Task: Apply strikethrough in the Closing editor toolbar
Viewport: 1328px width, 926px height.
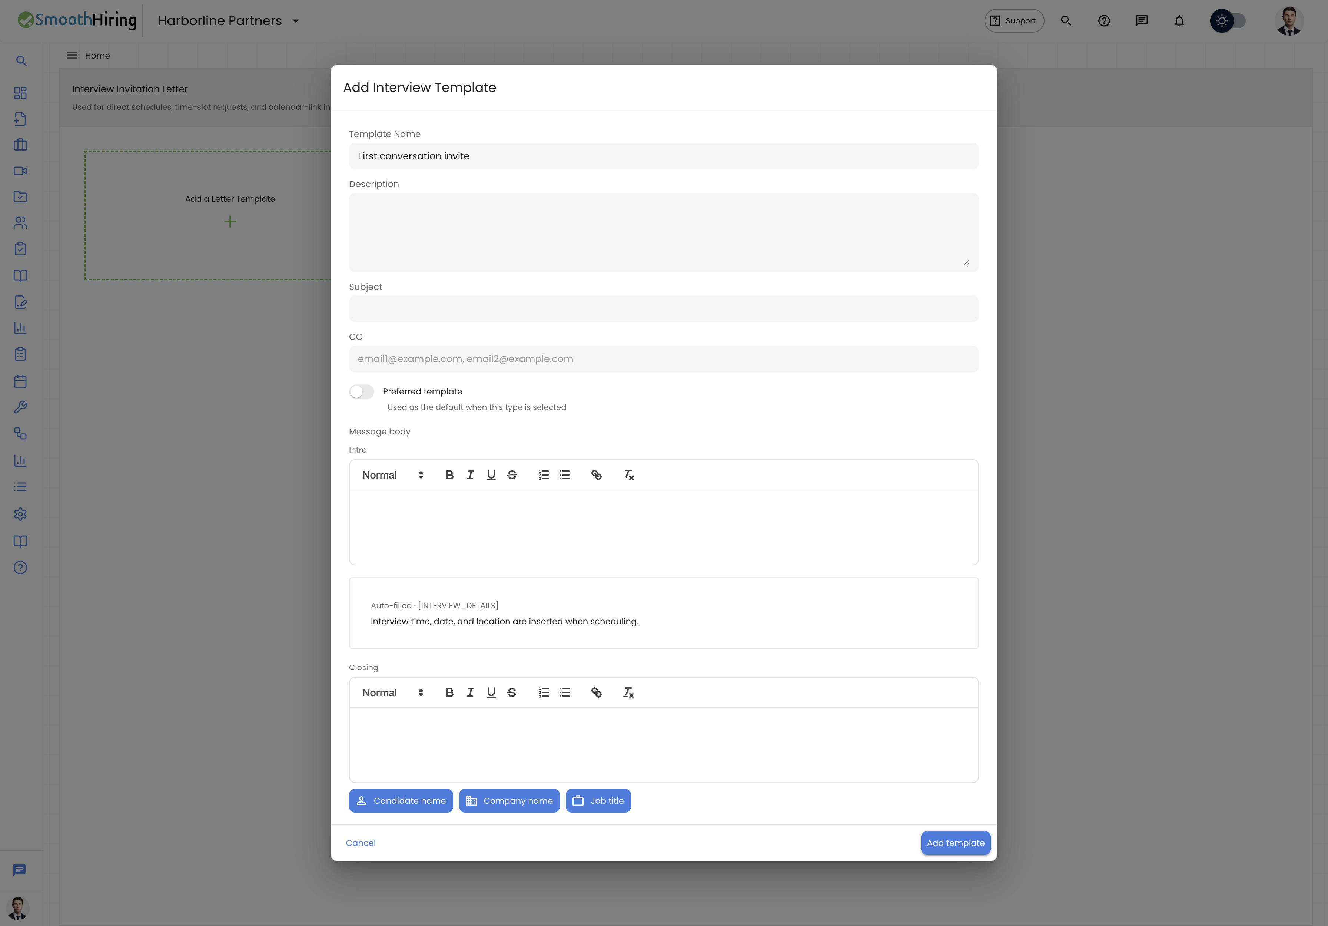Action: (512, 693)
